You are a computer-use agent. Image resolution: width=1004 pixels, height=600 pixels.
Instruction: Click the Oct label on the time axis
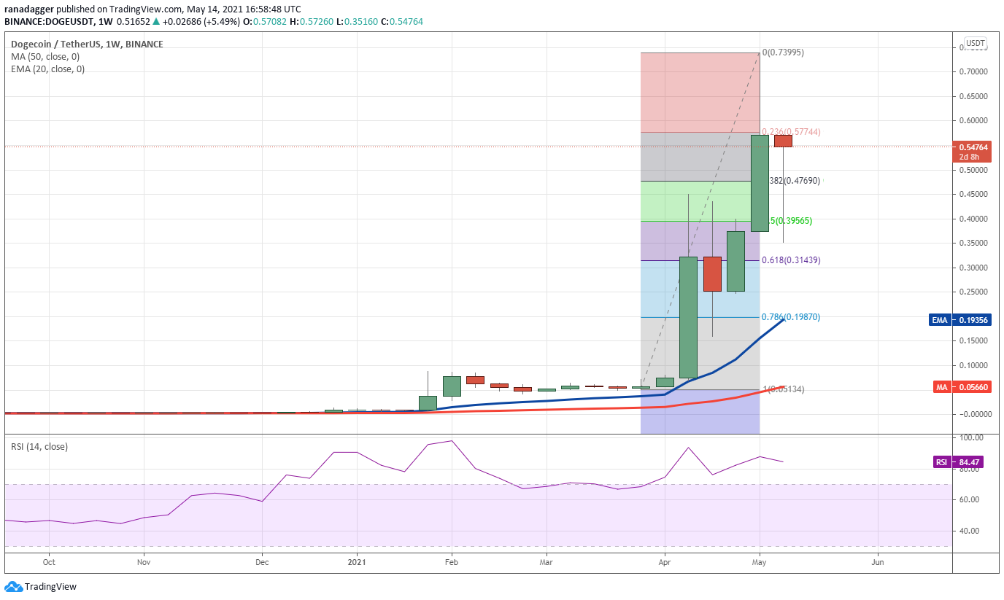click(49, 562)
